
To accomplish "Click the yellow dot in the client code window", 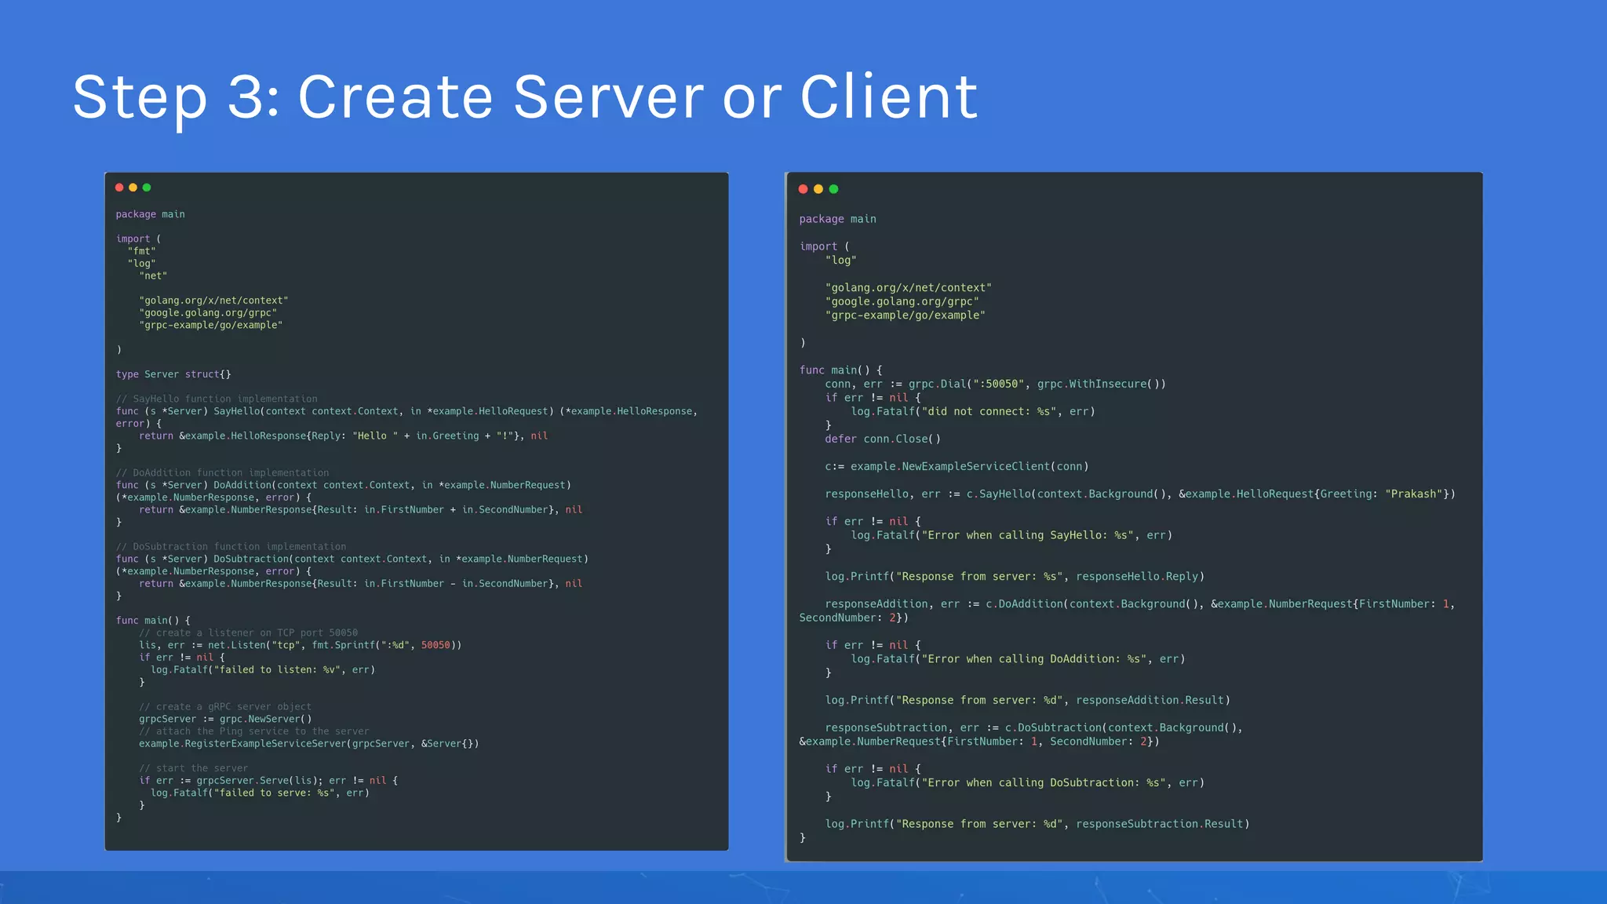I will tap(818, 189).
